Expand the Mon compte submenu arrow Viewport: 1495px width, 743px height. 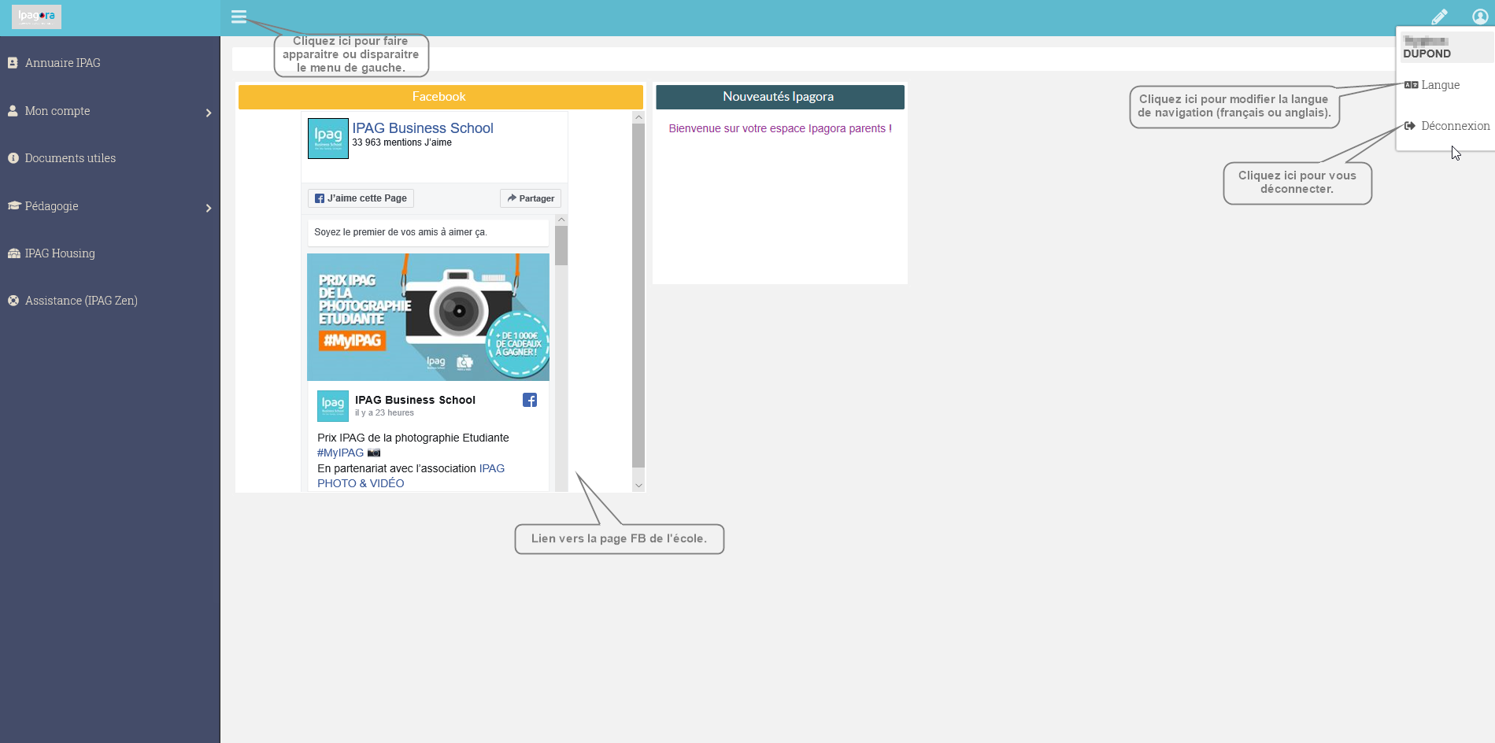[x=209, y=113]
